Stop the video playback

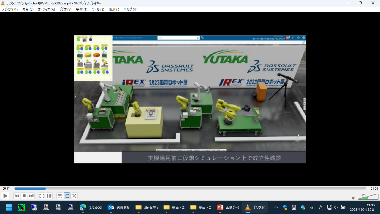pos(24,196)
